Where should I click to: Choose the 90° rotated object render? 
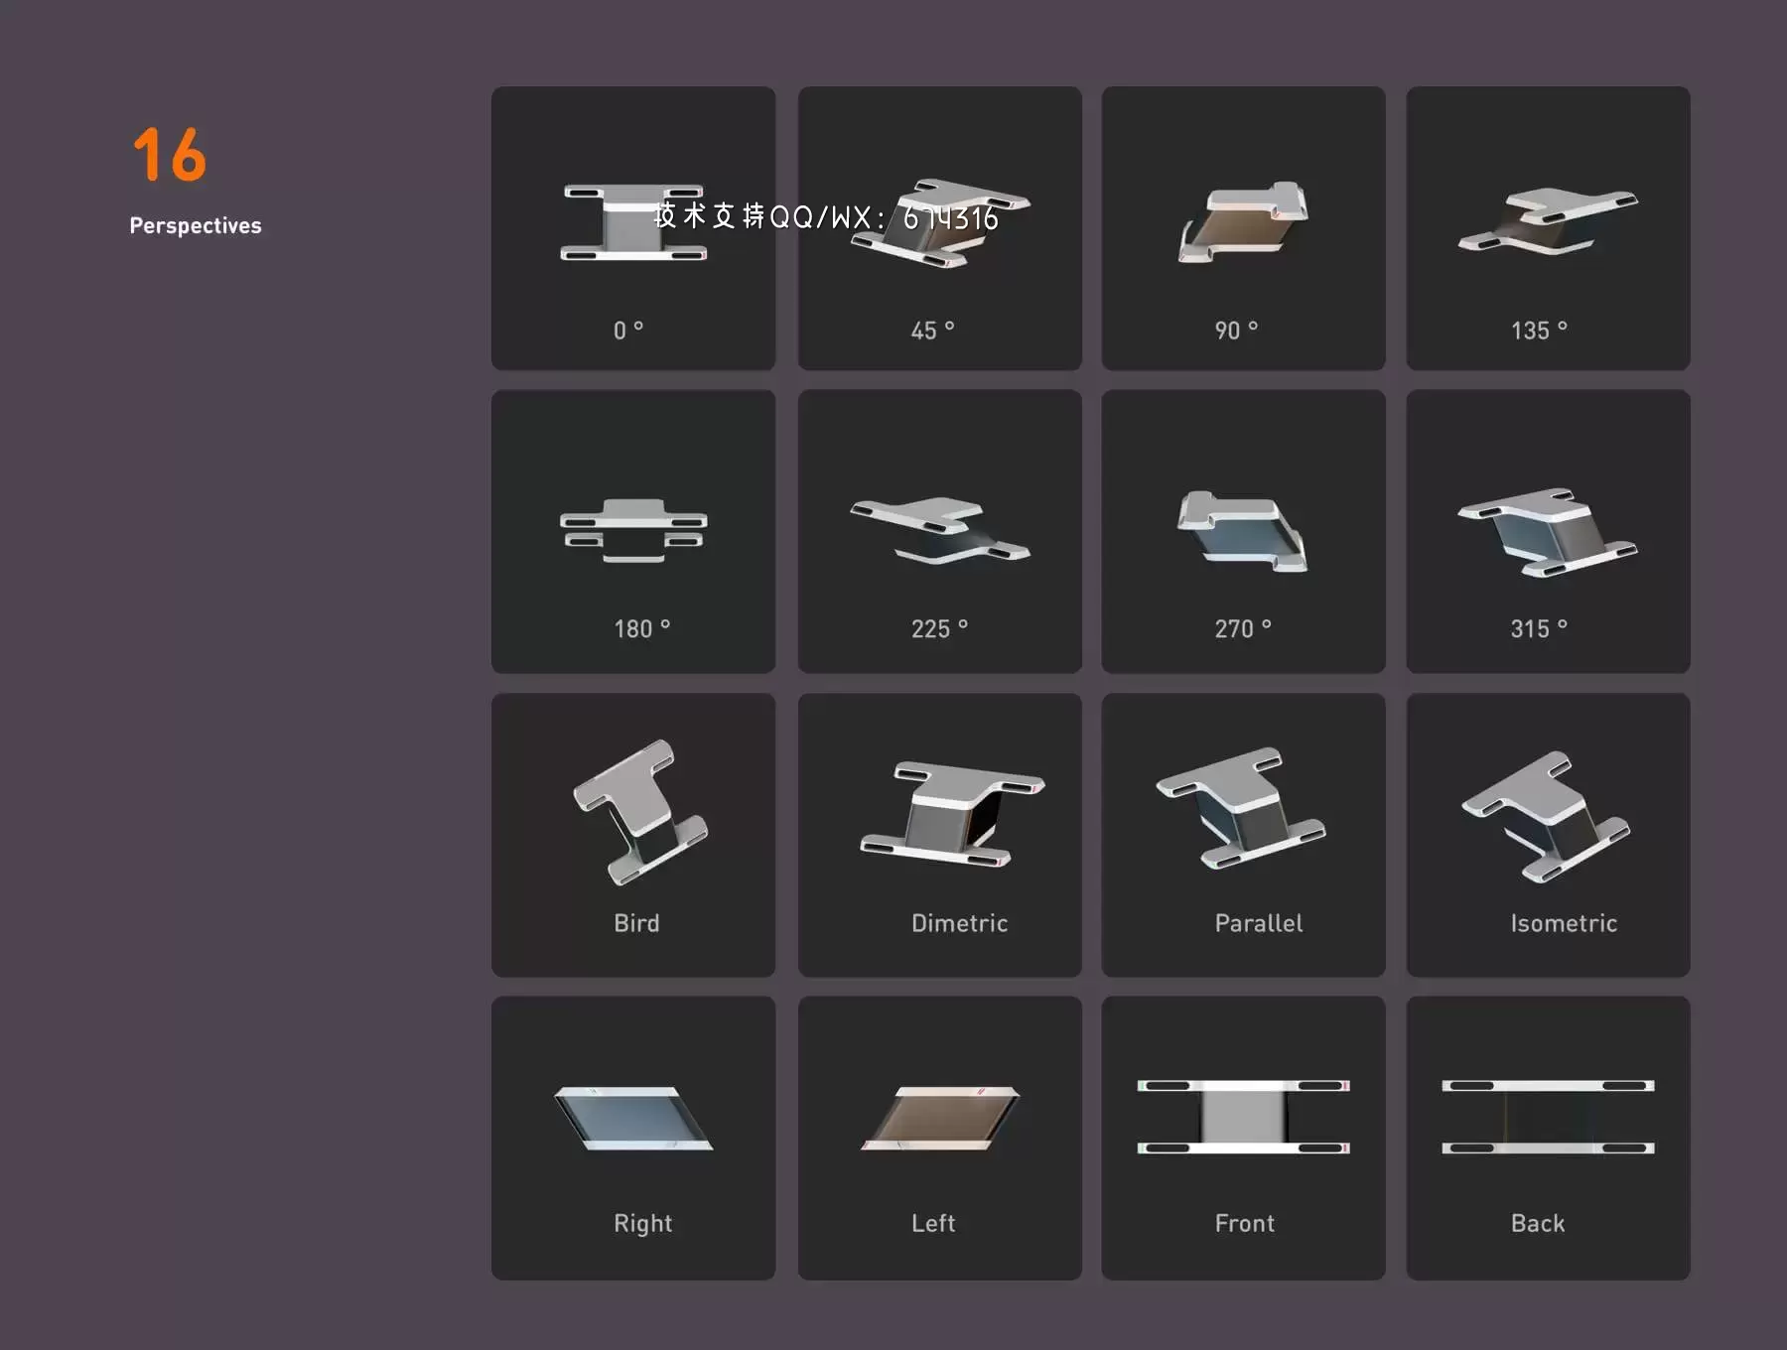[x=1243, y=222]
